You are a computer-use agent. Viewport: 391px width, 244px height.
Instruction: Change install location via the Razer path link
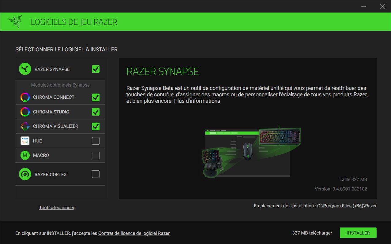click(347, 205)
